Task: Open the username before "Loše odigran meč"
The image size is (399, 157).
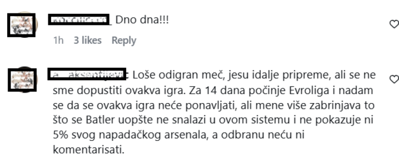Action: pos(88,74)
